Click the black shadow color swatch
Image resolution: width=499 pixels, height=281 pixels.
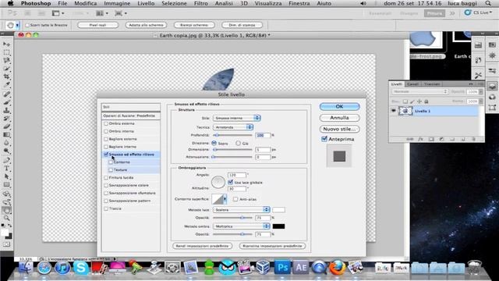278,226
